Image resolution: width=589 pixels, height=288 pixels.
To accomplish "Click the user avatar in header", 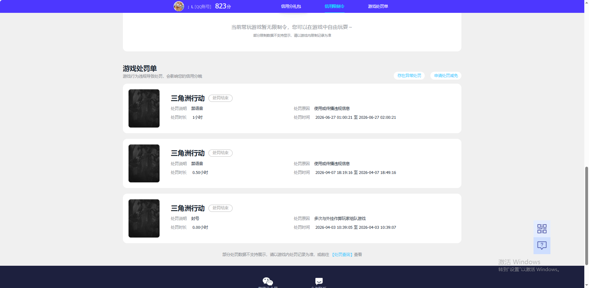I will (179, 6).
